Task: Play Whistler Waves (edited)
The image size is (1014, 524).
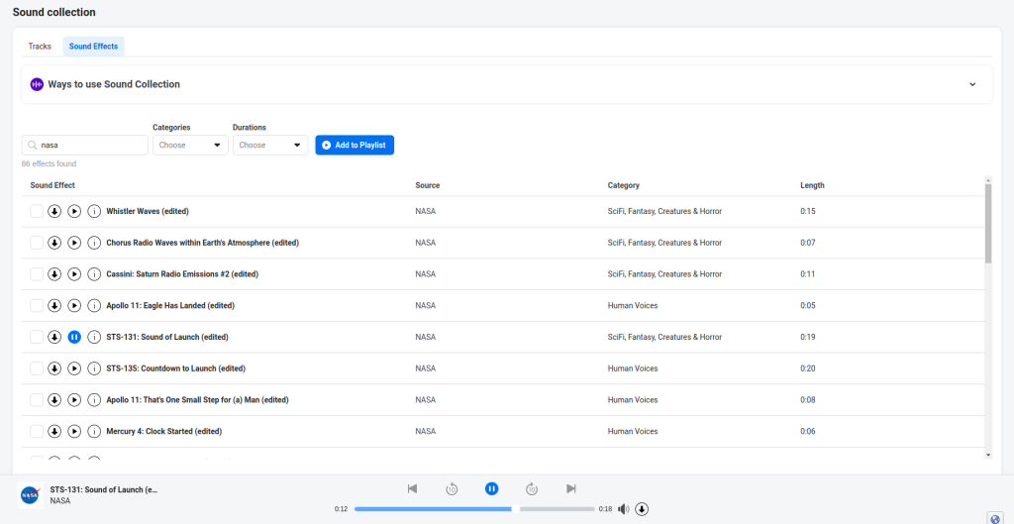Action: 74,211
